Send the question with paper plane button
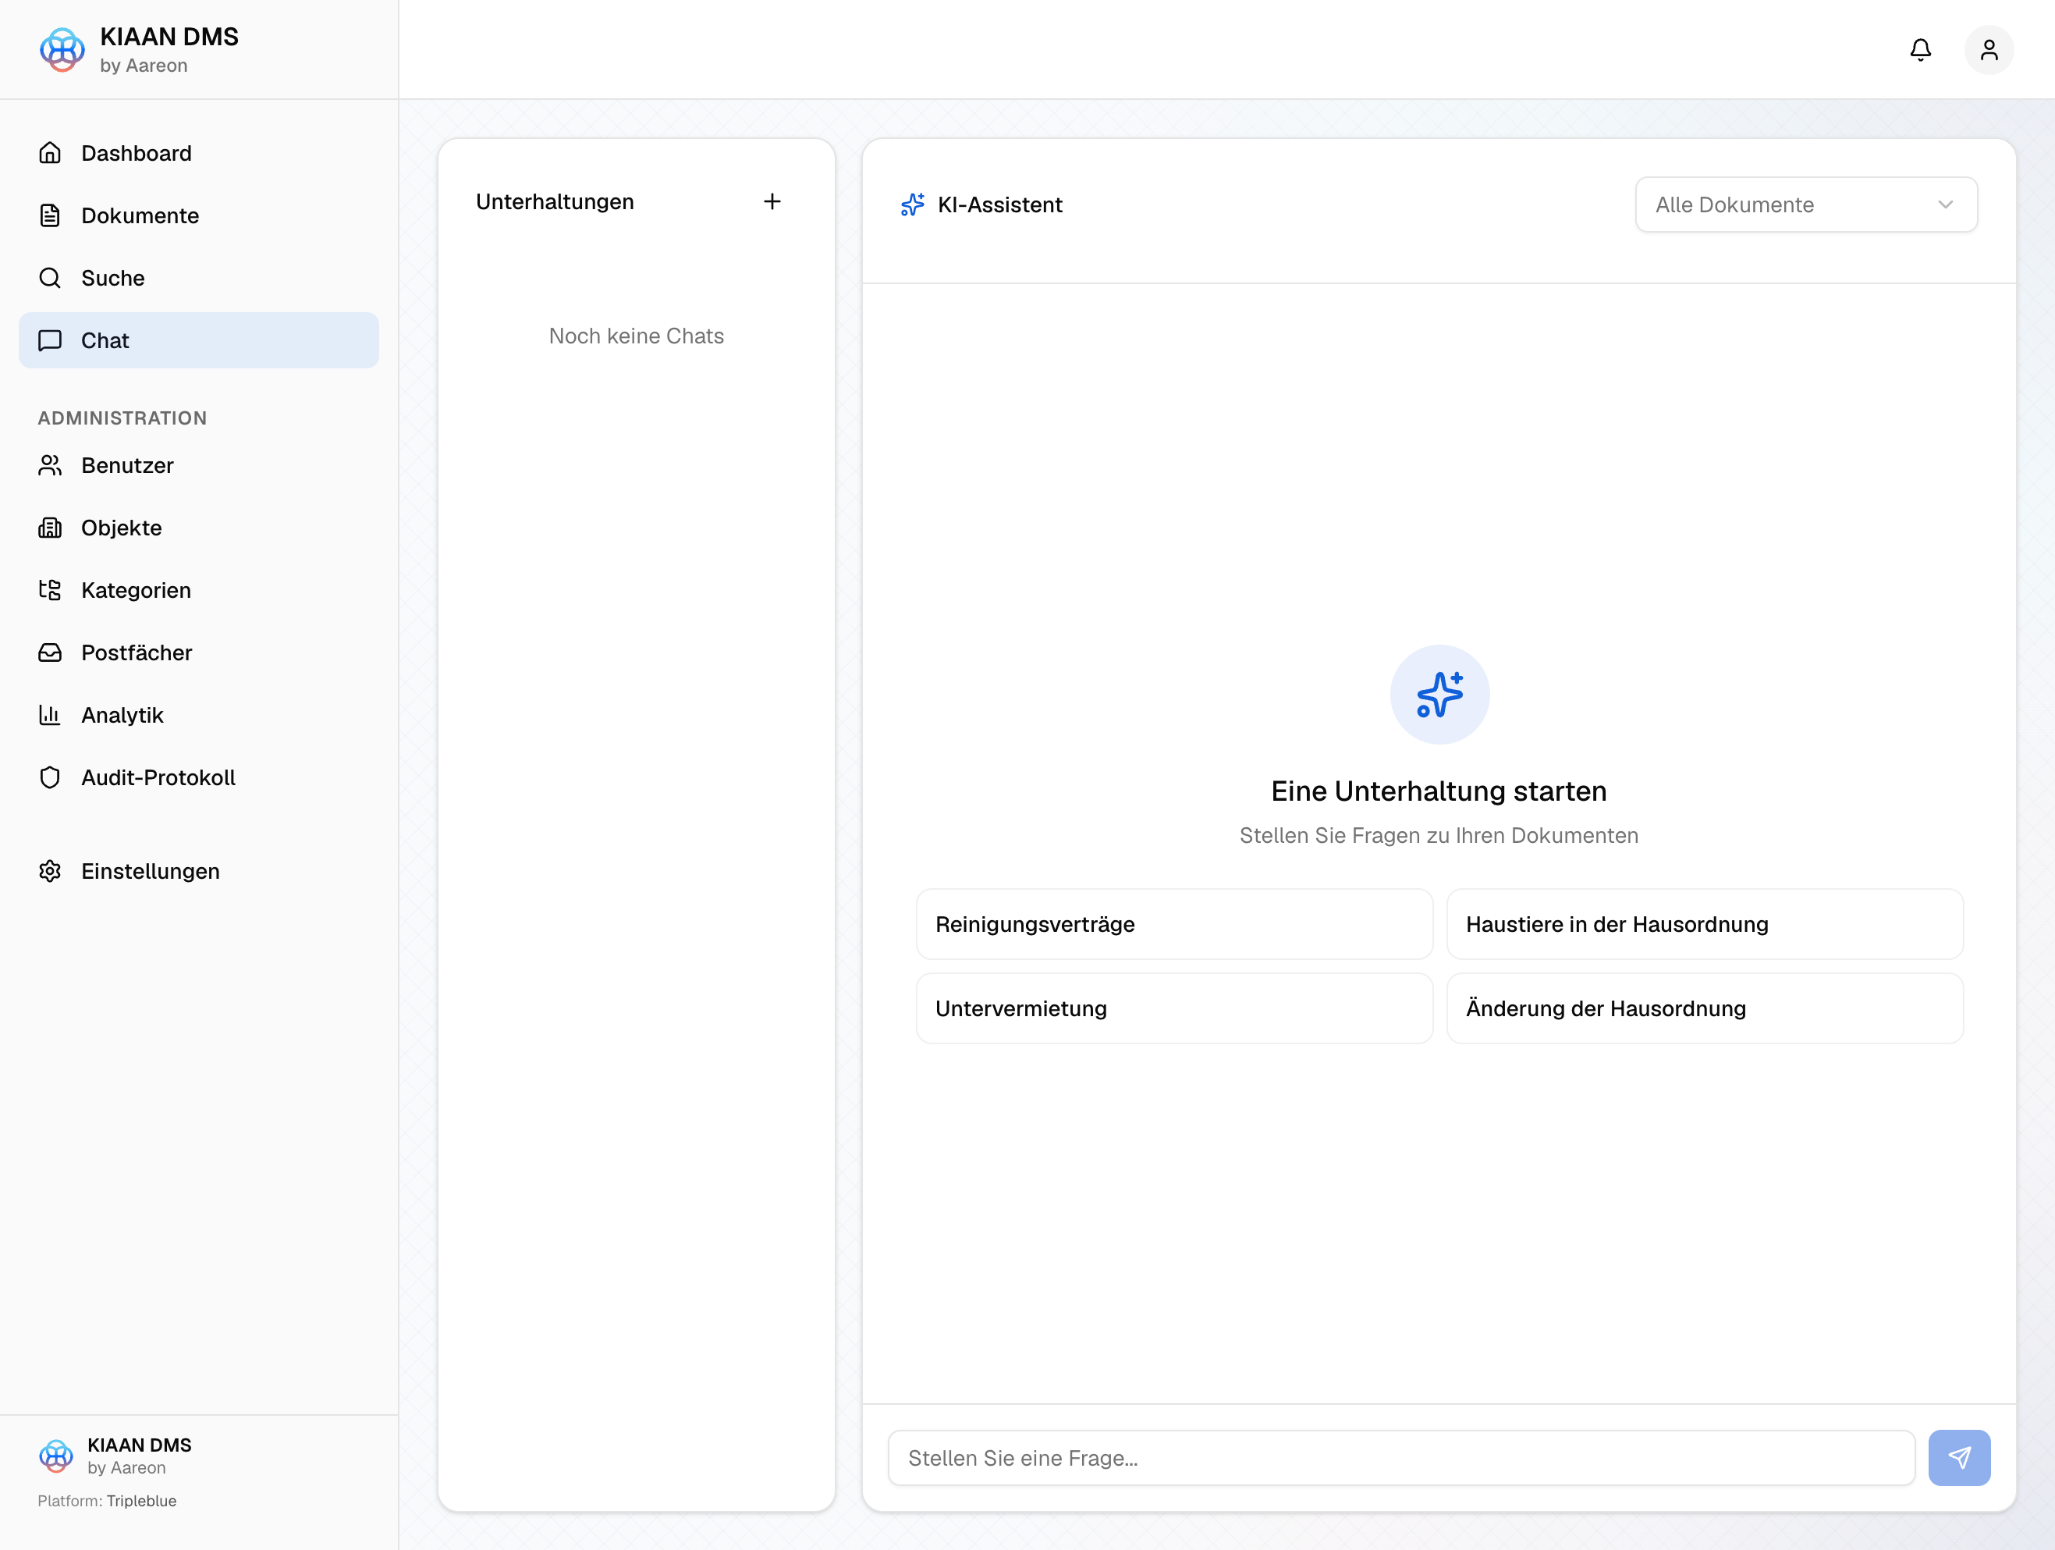The height and width of the screenshot is (1550, 2055). tap(1958, 1457)
